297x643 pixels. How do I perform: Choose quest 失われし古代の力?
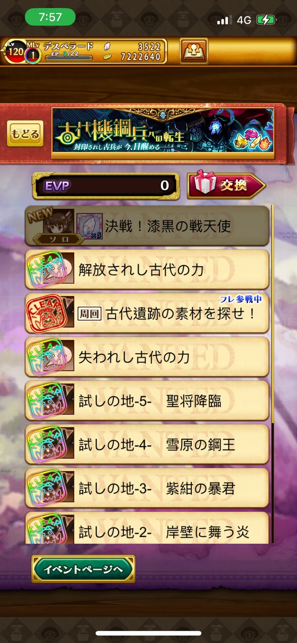click(x=147, y=357)
